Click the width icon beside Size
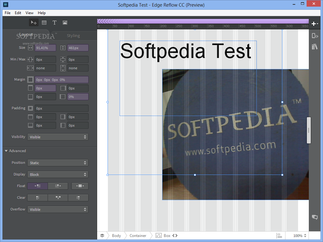The height and width of the screenshot is (242, 323). [31, 48]
